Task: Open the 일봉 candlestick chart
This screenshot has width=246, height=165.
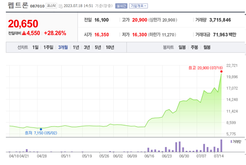Action: click(182, 47)
